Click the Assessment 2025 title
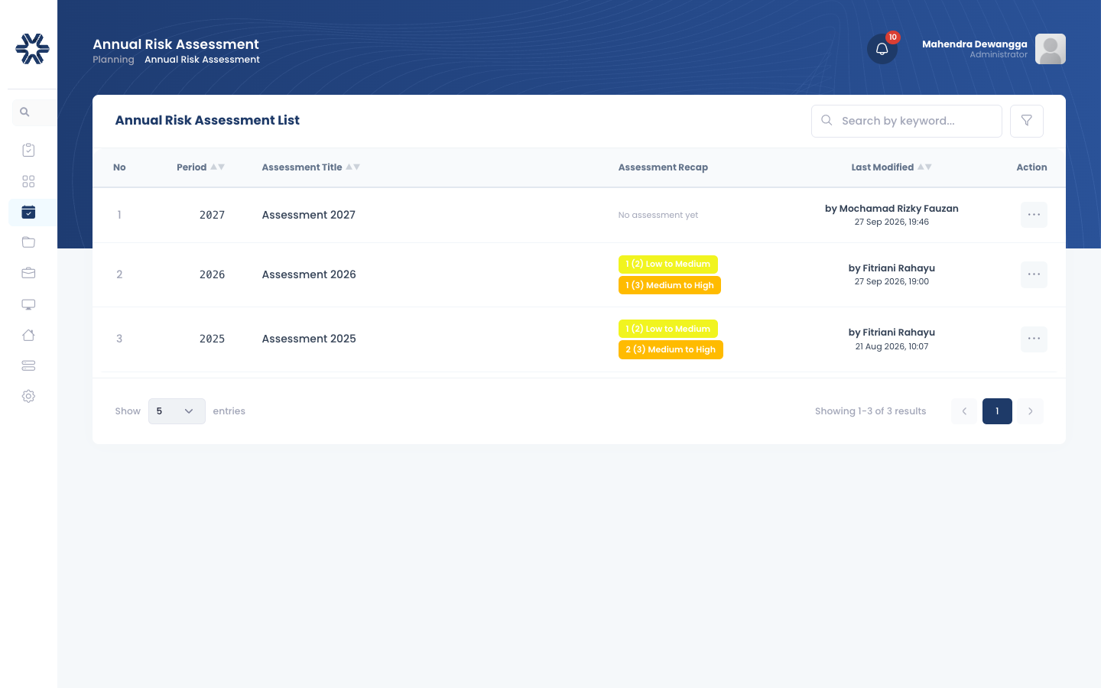1101x688 pixels. coord(309,339)
